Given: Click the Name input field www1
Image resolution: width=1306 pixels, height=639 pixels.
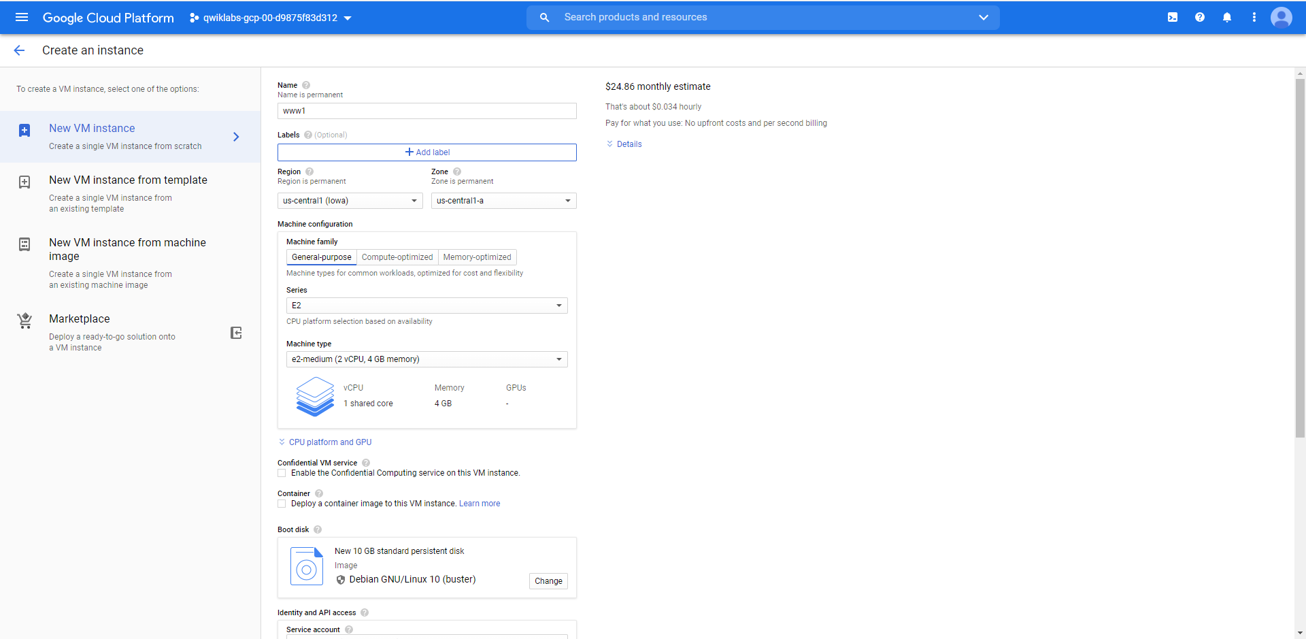Looking at the screenshot, I should click(427, 111).
